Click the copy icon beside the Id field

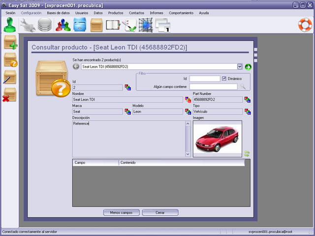pyautogui.click(x=128, y=88)
